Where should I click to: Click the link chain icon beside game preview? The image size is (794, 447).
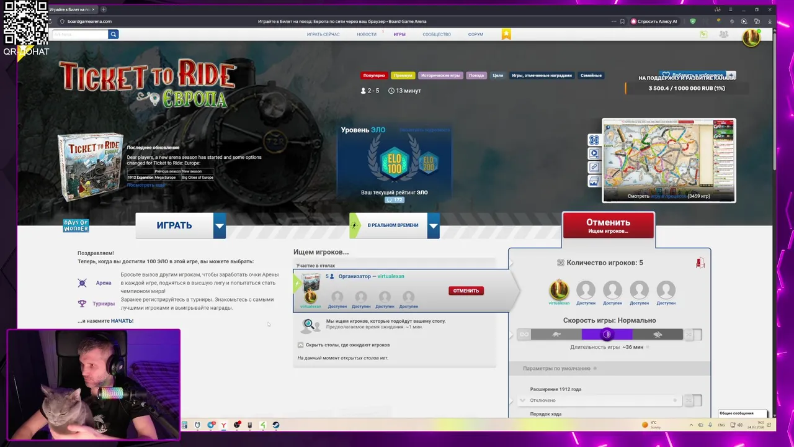pyautogui.click(x=594, y=167)
